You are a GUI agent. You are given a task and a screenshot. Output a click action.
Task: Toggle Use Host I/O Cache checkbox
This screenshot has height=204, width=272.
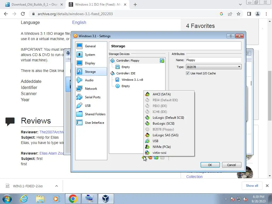tap(188, 73)
